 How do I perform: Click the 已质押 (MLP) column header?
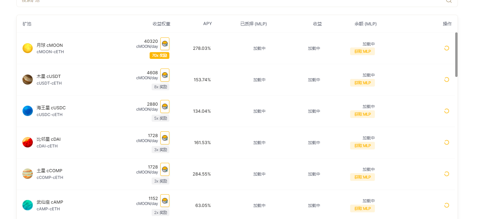tap(254, 24)
